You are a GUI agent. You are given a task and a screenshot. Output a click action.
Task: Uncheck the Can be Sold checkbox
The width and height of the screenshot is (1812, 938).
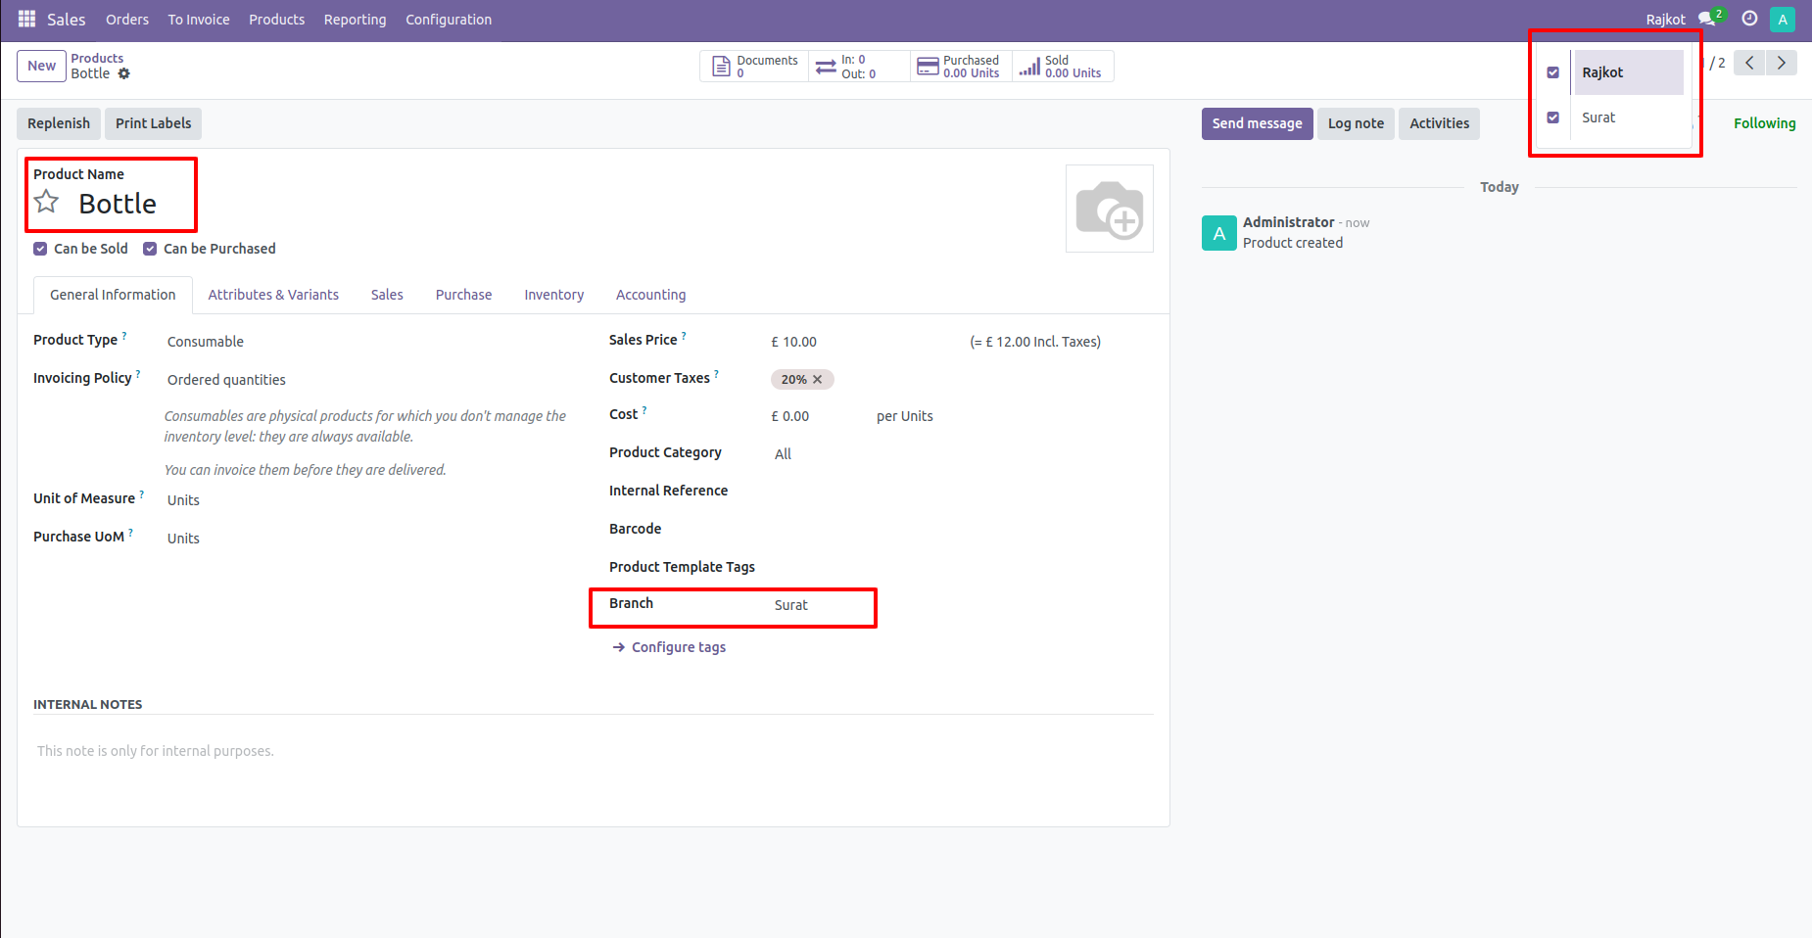point(40,249)
